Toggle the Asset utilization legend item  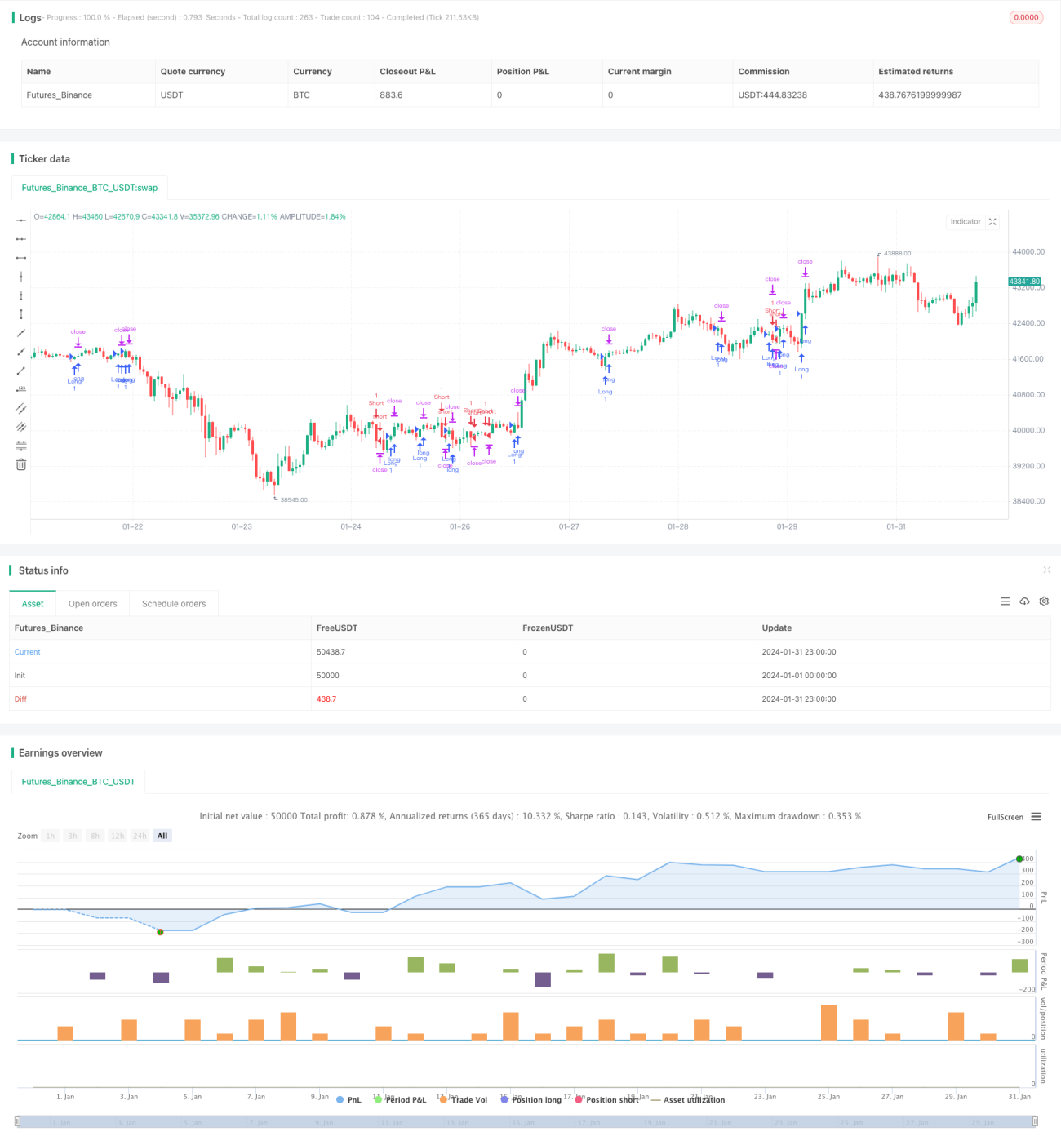688,1100
